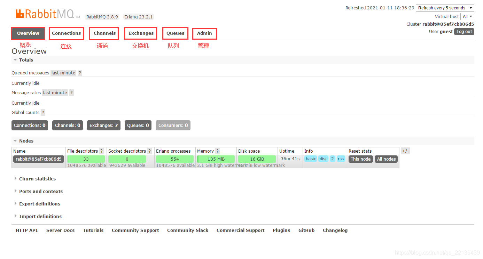Click the Disk space 16 GiB bar
This screenshot has height=259, width=483.
click(257, 159)
